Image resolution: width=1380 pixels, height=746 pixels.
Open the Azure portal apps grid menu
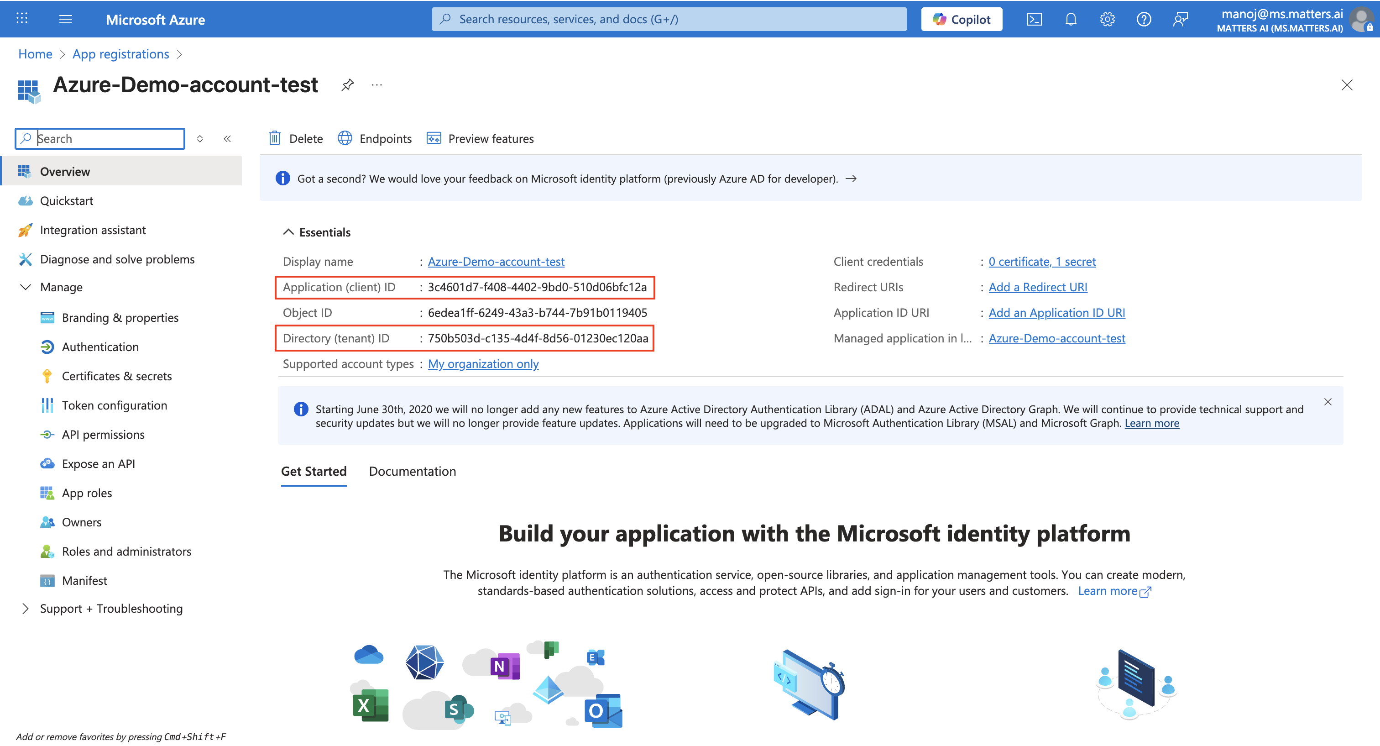click(22, 19)
